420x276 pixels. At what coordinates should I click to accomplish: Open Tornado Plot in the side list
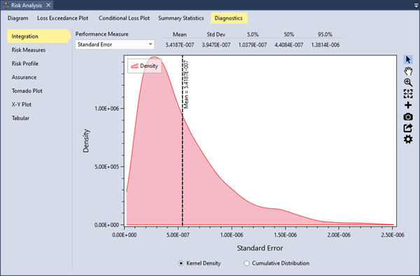[27, 91]
